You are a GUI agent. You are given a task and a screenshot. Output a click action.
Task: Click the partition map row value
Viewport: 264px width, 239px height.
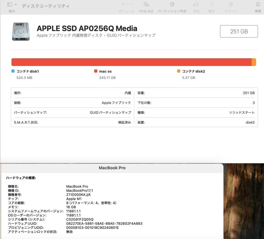tap(110, 113)
